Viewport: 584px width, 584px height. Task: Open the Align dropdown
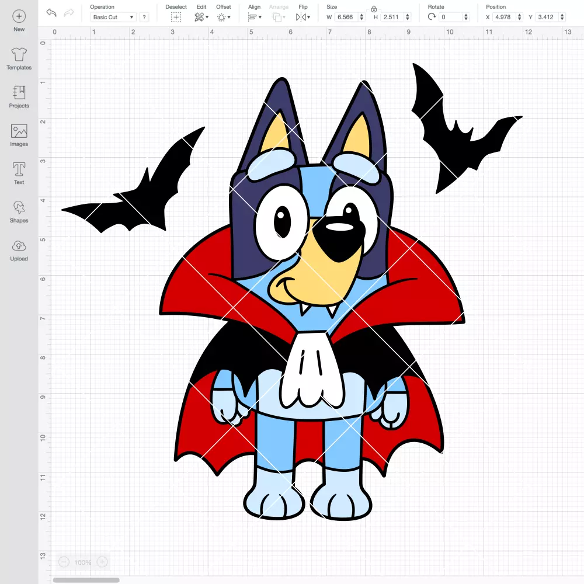coord(255,17)
